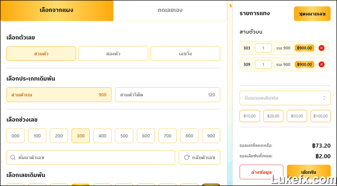Select number range 000

(15, 136)
